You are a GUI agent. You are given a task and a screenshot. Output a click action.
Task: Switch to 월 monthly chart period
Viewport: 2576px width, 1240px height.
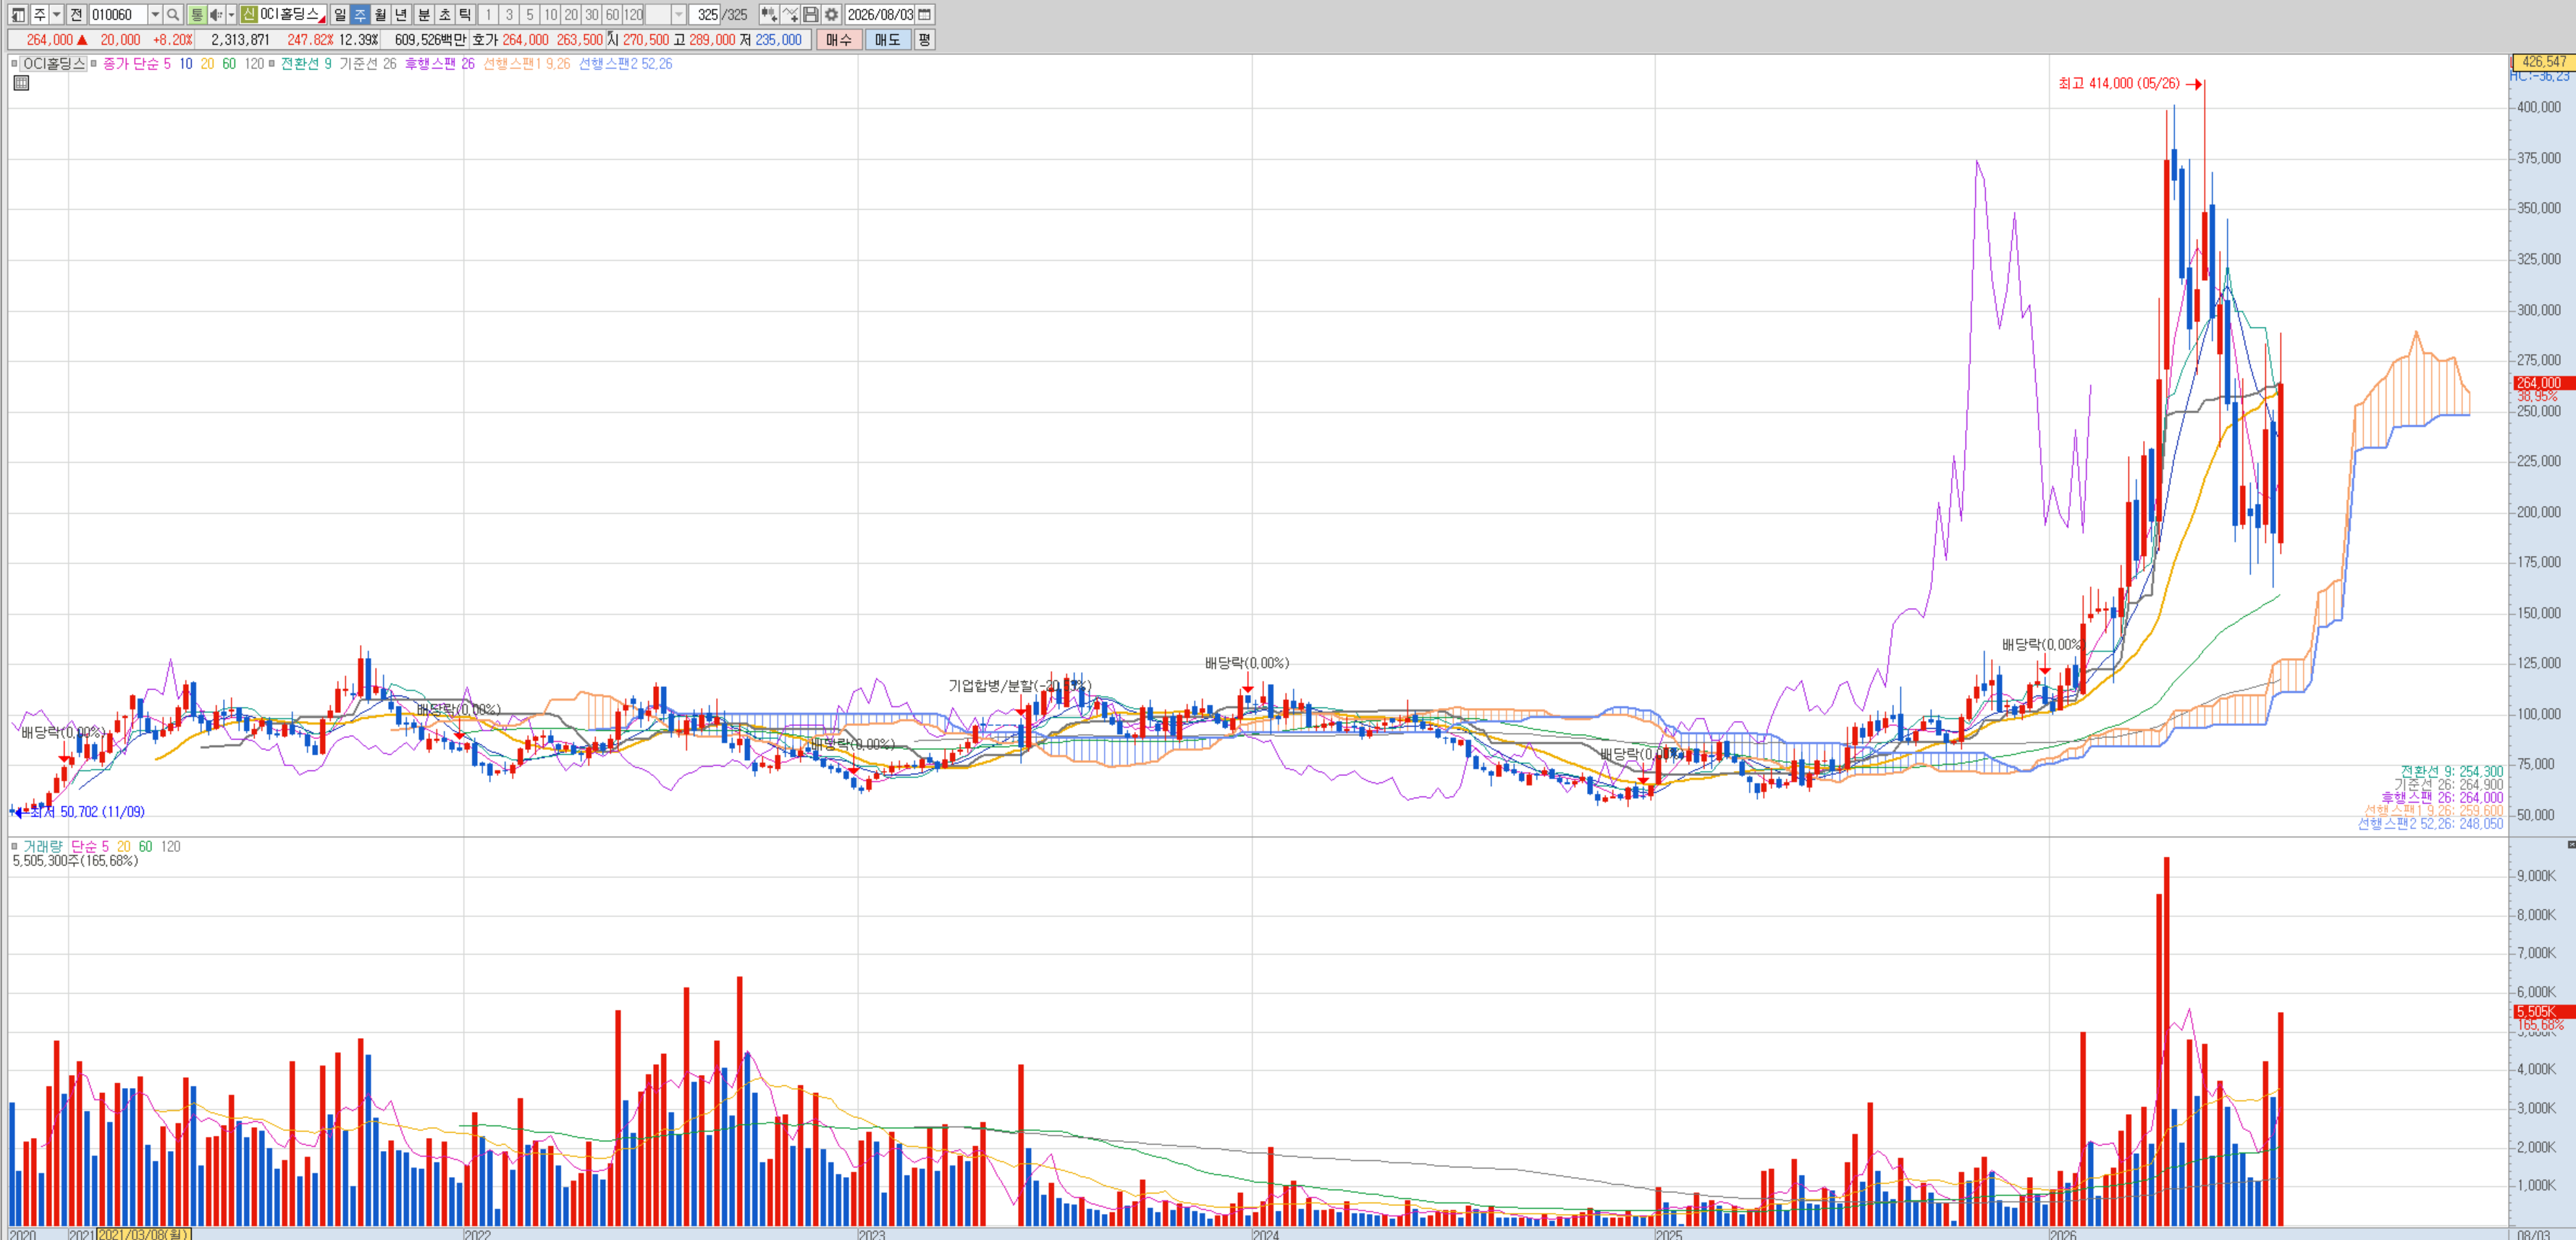click(x=381, y=14)
